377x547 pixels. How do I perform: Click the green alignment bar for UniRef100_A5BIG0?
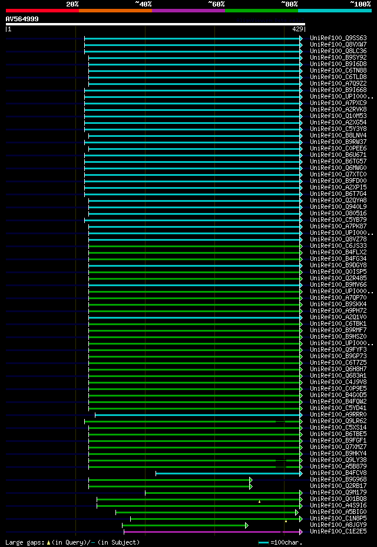(206, 512)
